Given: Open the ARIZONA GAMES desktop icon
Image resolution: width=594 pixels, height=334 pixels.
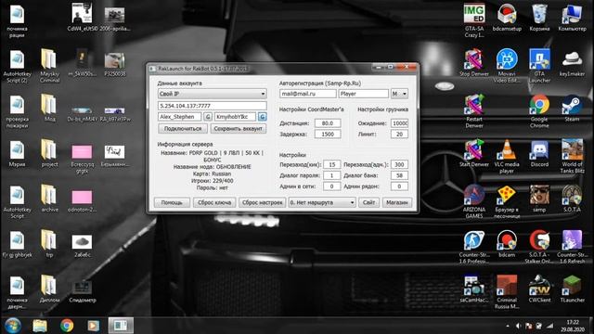Looking at the screenshot, I should pos(474,201).
